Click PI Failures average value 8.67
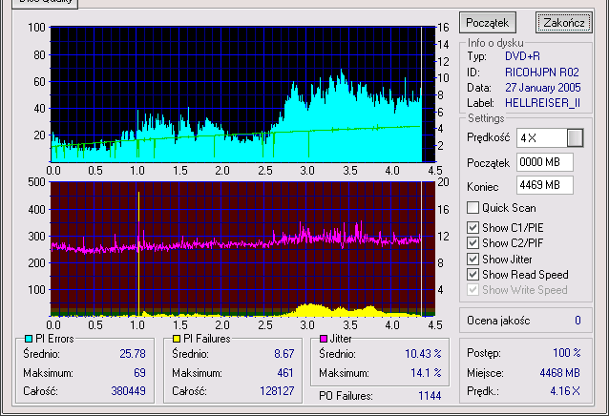Screen dimensions: 609x416 coord(283,354)
